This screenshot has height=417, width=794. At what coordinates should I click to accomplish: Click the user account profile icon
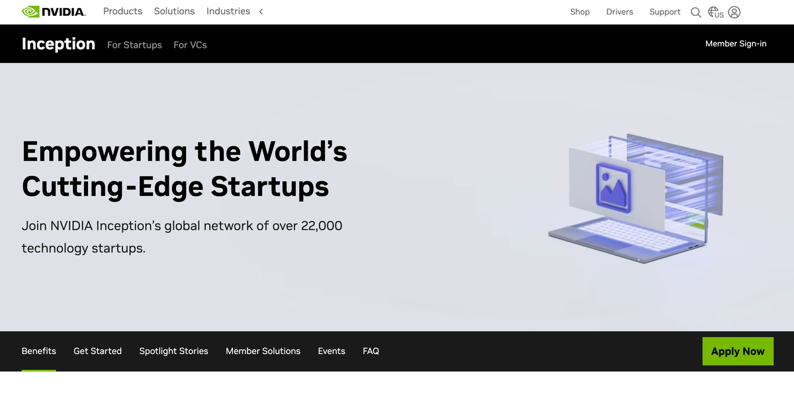click(x=735, y=12)
